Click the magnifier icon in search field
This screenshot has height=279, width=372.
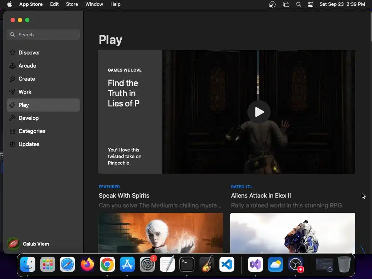(12, 35)
